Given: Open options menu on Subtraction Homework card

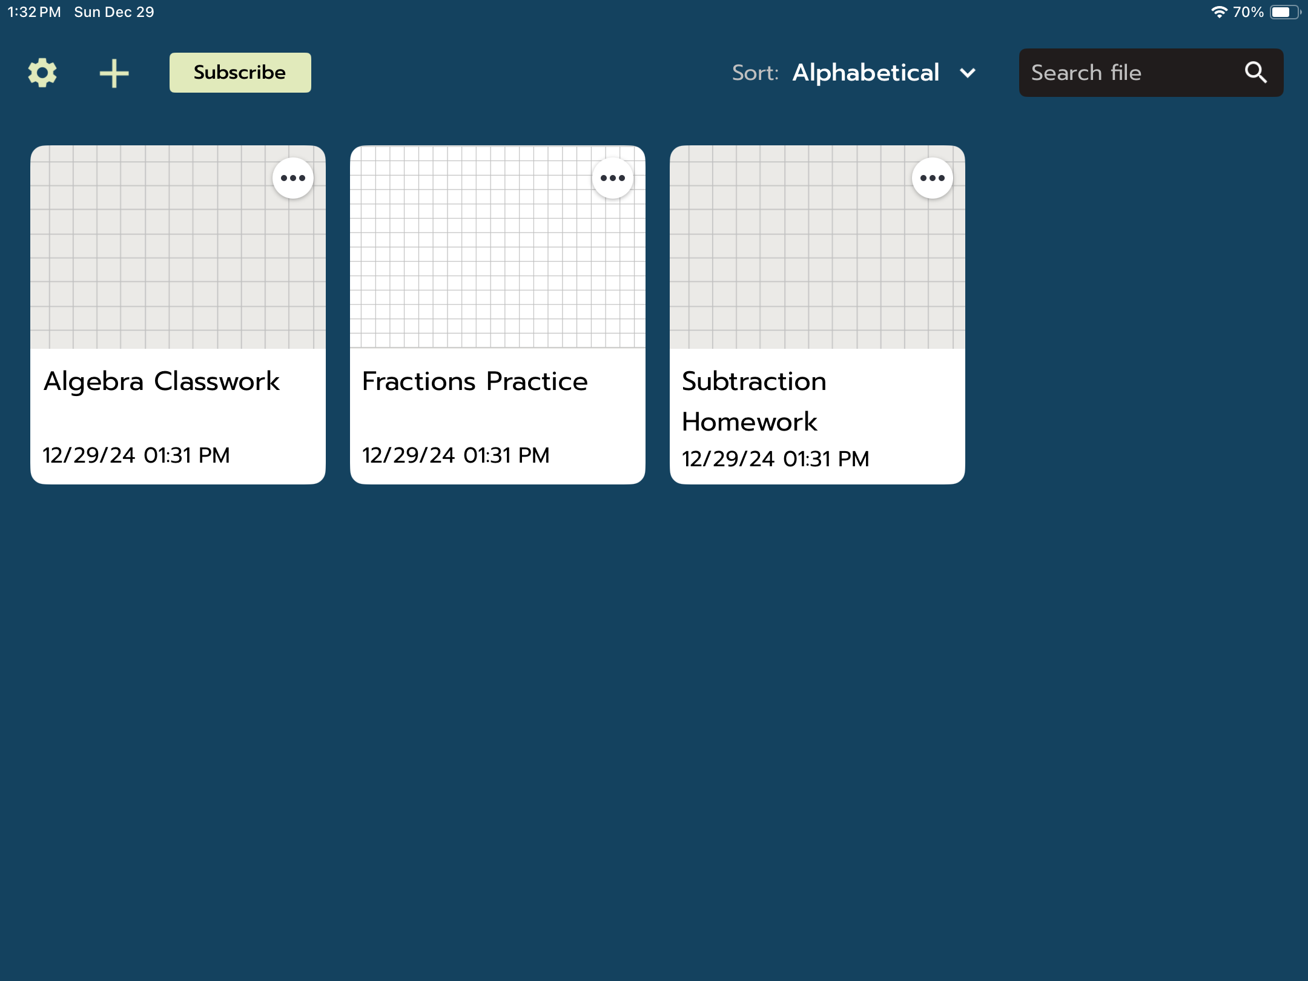Looking at the screenshot, I should coord(932,177).
